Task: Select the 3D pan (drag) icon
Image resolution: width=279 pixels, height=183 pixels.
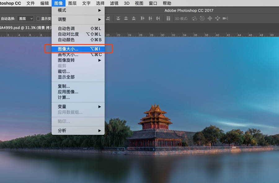Action: click(x=210, y=19)
